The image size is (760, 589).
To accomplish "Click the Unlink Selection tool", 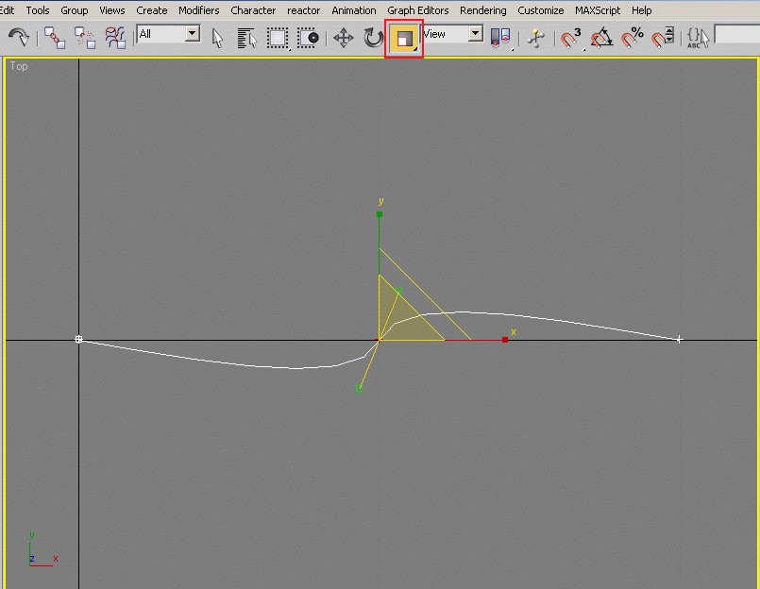I will coord(85,38).
